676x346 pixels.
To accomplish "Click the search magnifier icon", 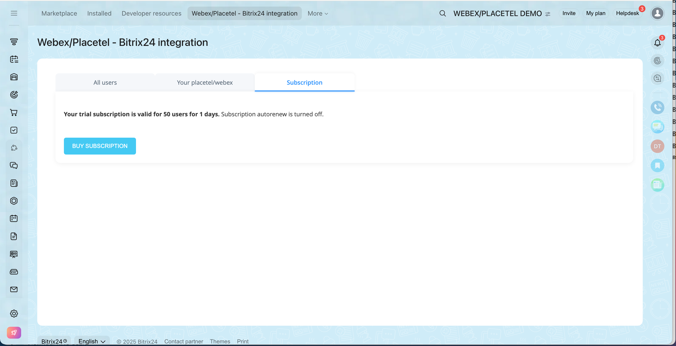I will [x=443, y=13].
